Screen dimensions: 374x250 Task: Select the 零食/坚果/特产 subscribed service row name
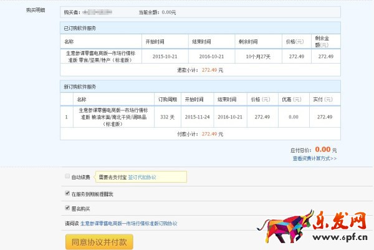tap(100, 56)
